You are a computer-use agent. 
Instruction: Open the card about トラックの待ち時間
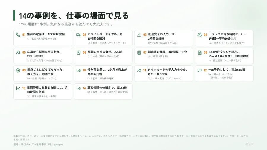click(x=224, y=38)
